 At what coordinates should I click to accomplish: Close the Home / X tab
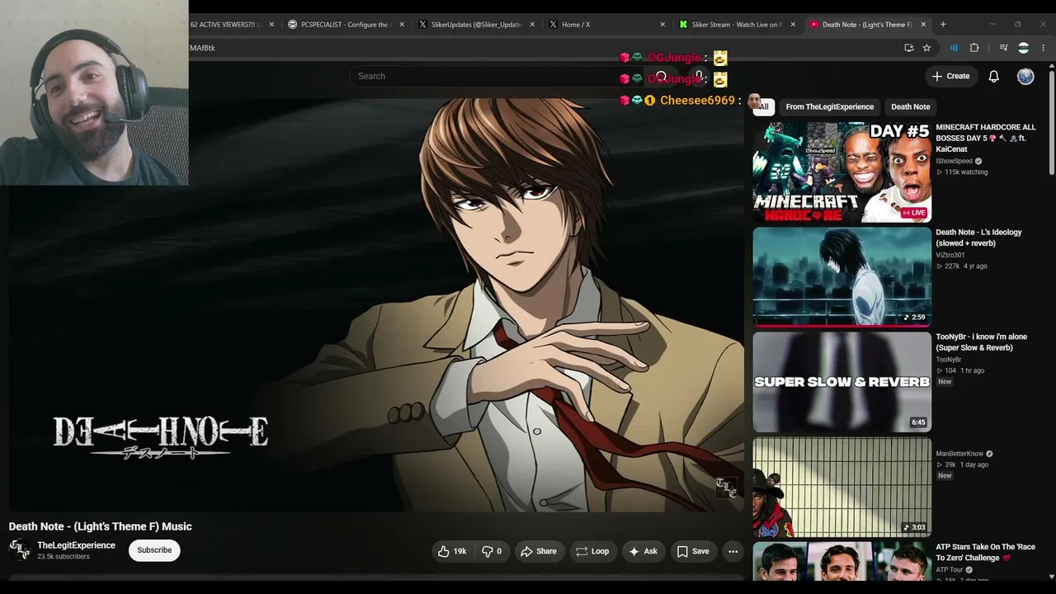click(x=662, y=24)
